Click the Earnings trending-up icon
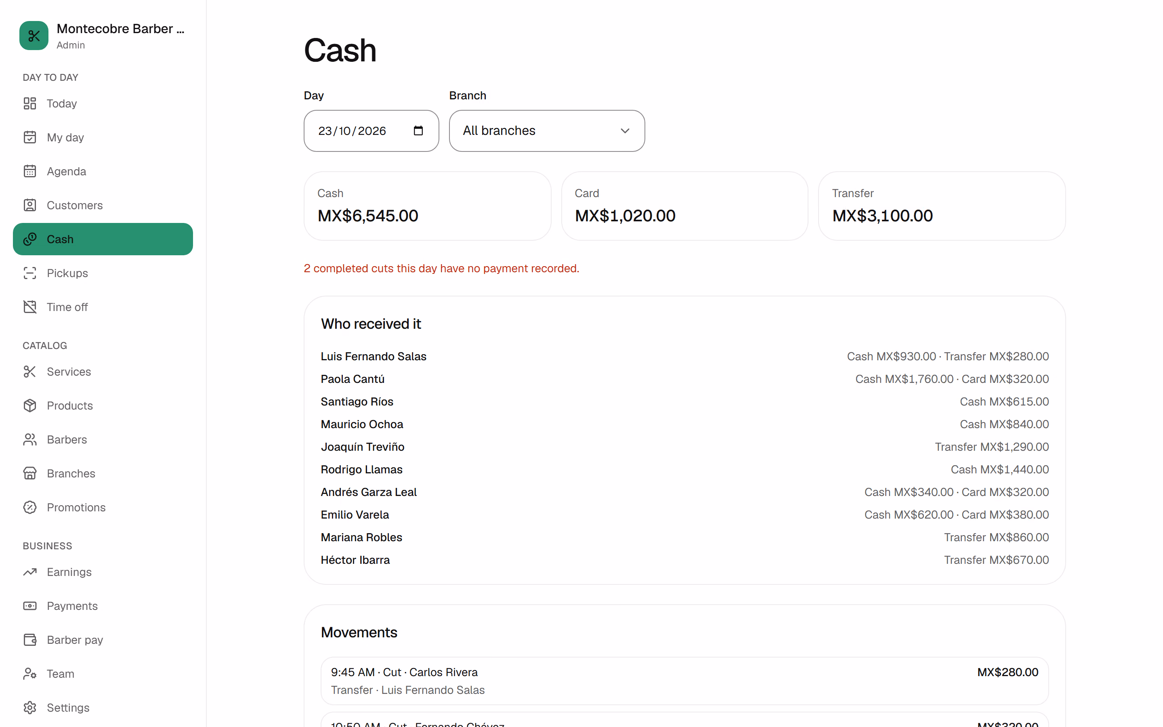The width and height of the screenshot is (1163, 727). (30, 572)
